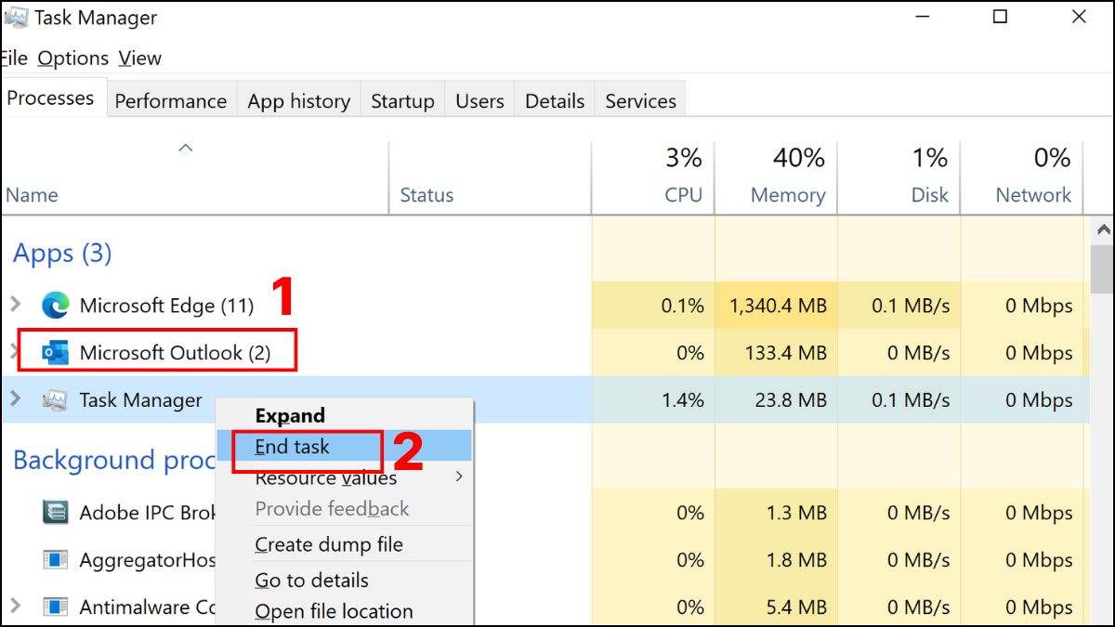This screenshot has height=627, width=1115.
Task: Choose End task from context menu
Action: (293, 447)
